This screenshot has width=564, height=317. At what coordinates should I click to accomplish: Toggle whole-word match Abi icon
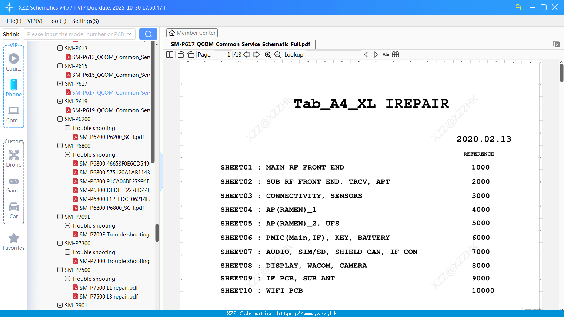[x=386, y=55]
